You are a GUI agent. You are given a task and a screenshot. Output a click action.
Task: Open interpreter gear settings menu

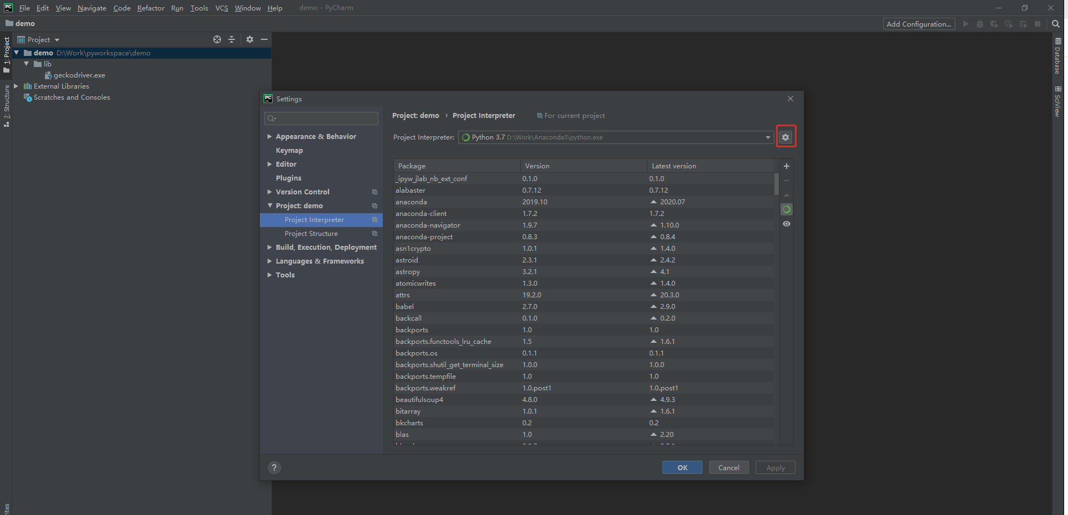point(785,137)
